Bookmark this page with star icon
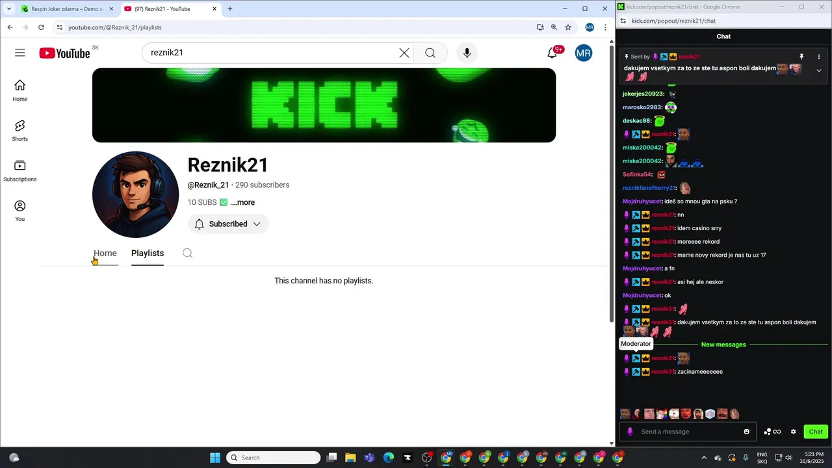Image resolution: width=832 pixels, height=468 pixels. pos(568,27)
